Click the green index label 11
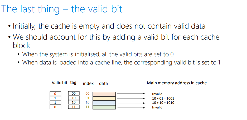Image resolution: width=247 pixels, height=120 pixels. (x=88, y=107)
